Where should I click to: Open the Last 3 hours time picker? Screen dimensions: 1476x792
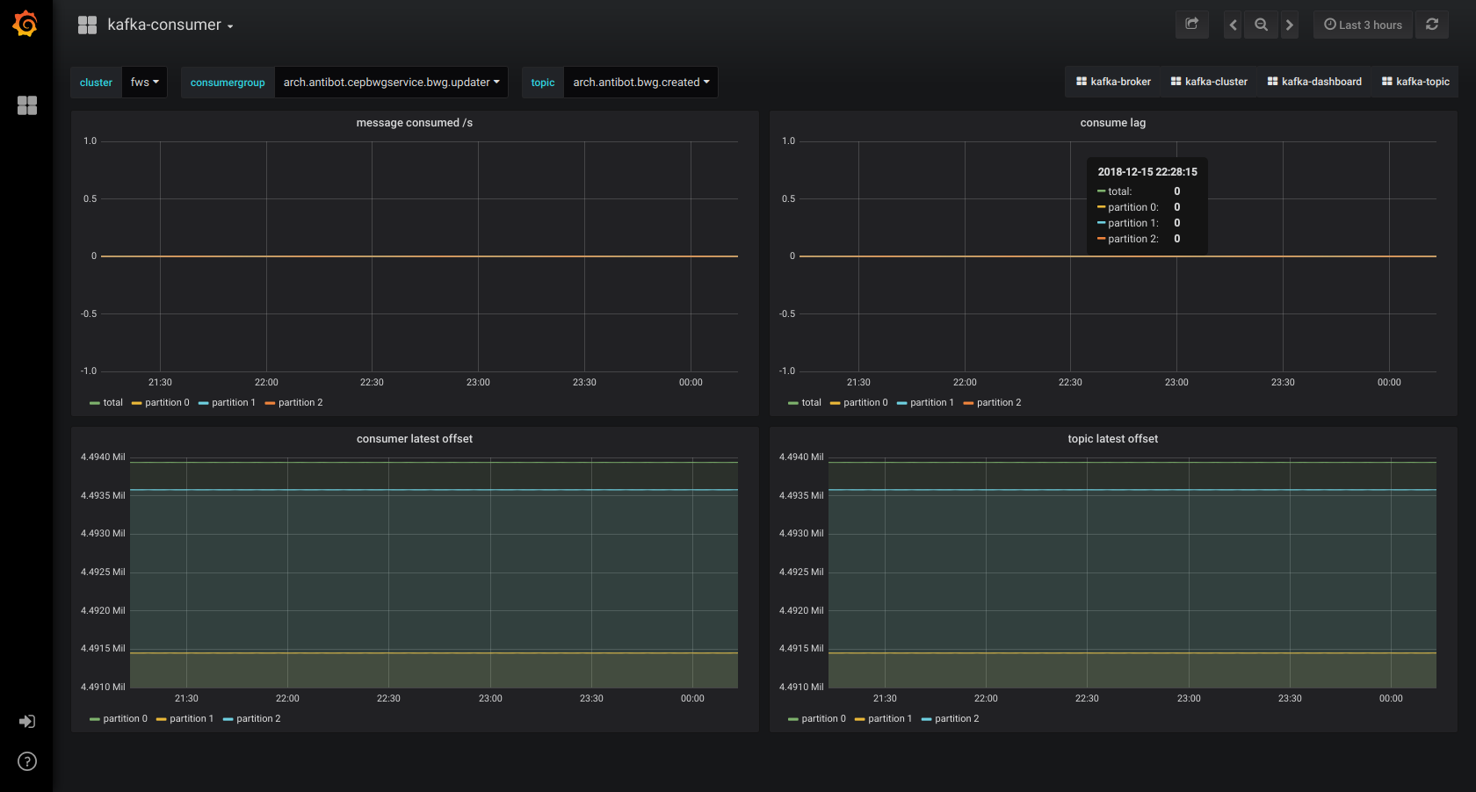pyautogui.click(x=1364, y=25)
